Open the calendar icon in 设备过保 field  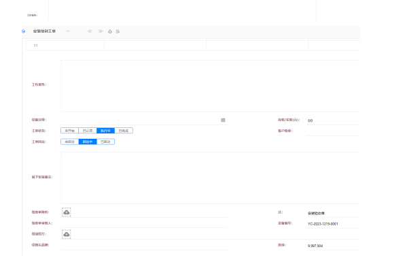(x=223, y=120)
